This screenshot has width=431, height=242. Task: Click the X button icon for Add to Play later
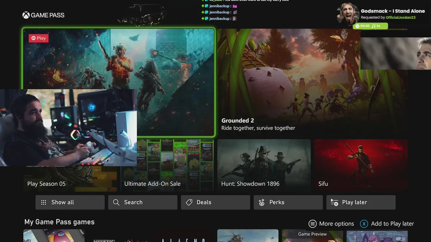[x=364, y=224]
